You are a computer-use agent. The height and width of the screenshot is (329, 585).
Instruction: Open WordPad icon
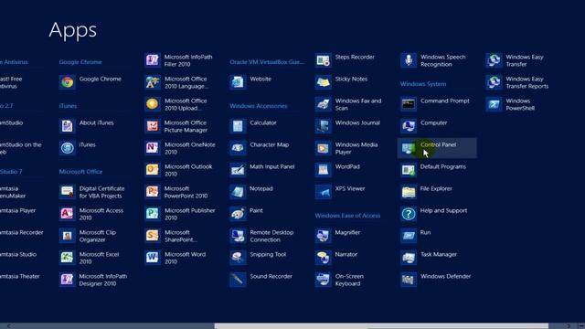[x=323, y=170]
